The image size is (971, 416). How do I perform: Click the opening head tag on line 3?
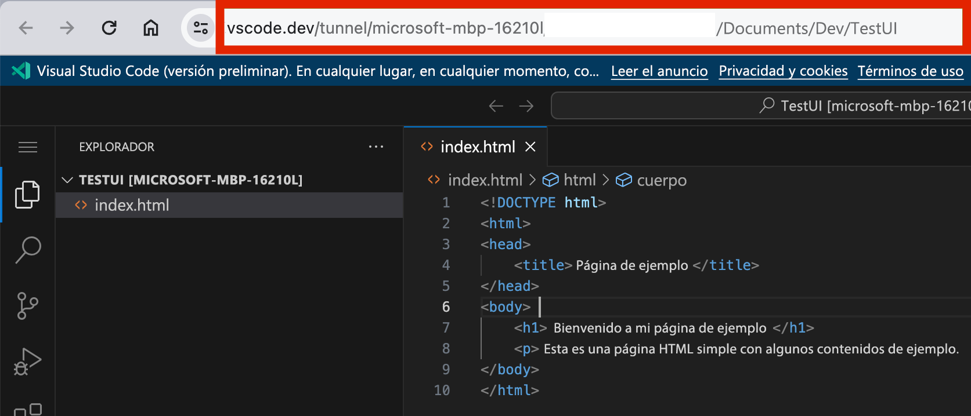point(506,244)
